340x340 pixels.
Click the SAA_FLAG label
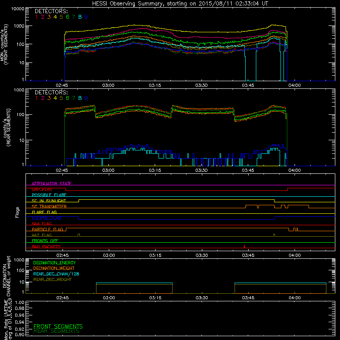tap(42, 224)
